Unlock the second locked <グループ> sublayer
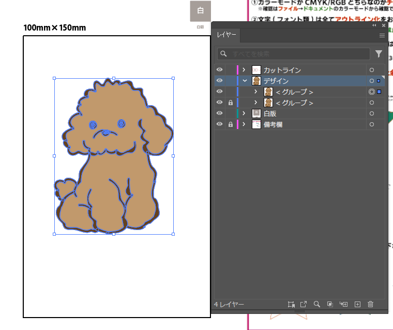This screenshot has height=330, width=393. point(230,103)
